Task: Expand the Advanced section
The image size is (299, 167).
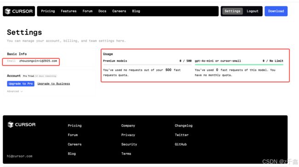Action: point(15,91)
